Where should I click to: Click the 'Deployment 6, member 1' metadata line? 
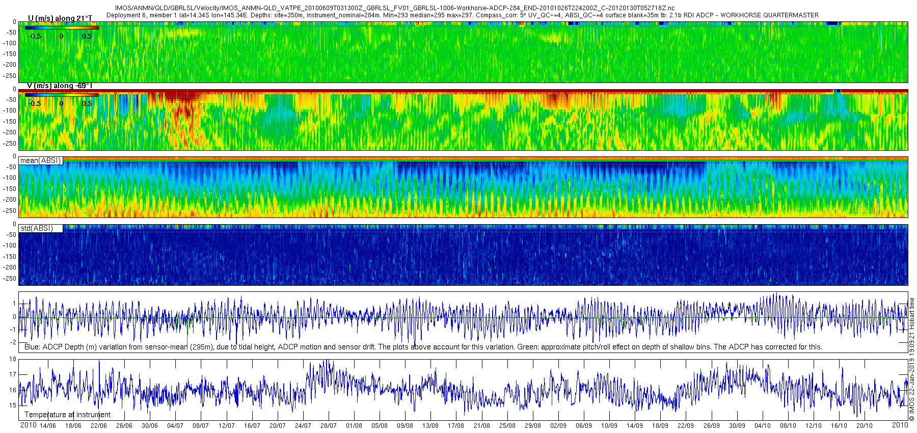(463, 15)
